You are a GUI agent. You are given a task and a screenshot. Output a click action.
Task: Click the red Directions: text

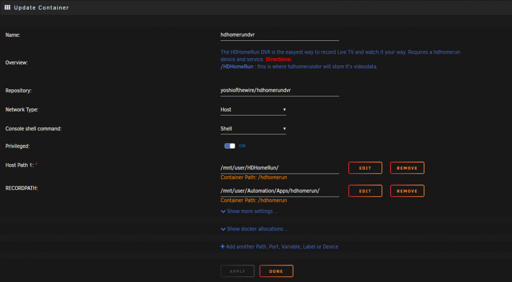(x=279, y=59)
